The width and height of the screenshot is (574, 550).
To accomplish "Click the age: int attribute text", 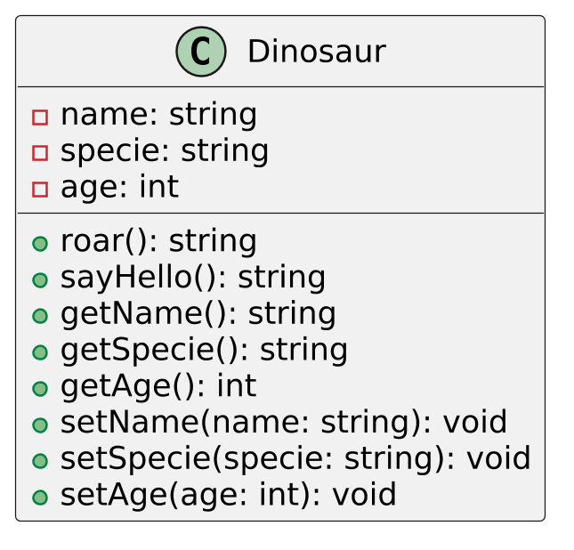I will [x=119, y=188].
